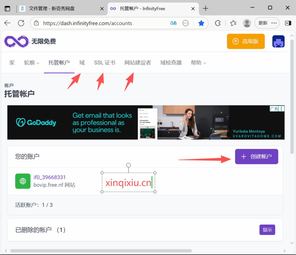This screenshot has width=296, height=255.
Task: Open the favorites list icon
Action: [233, 23]
